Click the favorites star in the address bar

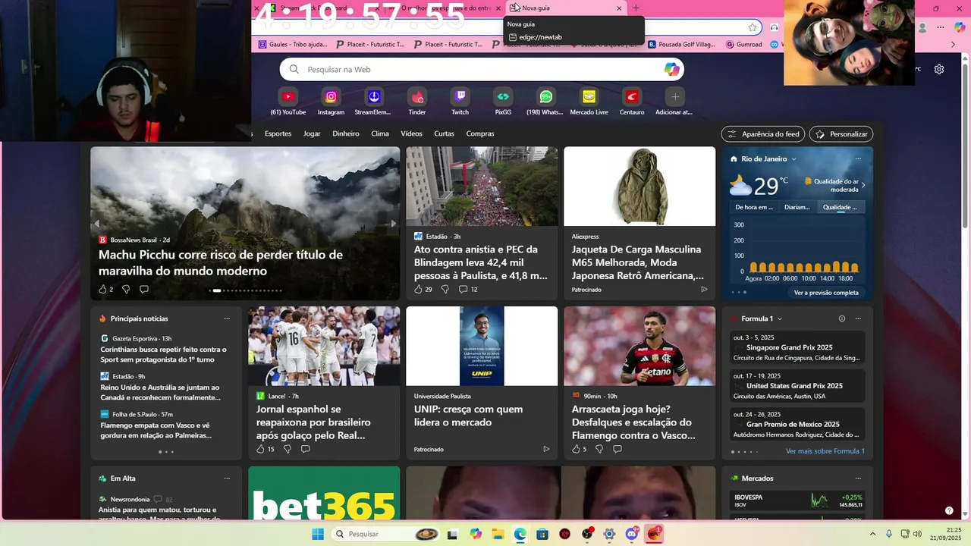click(x=753, y=27)
